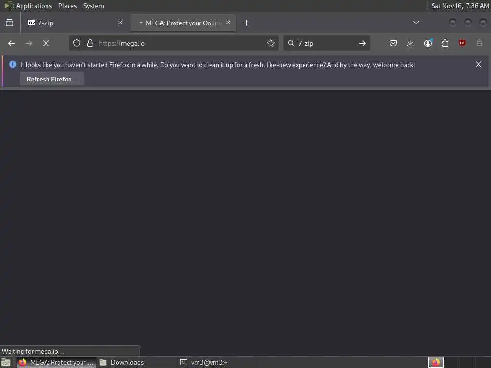Open Firefox application hamburger menu
This screenshot has width=491, height=368.
pos(479,43)
